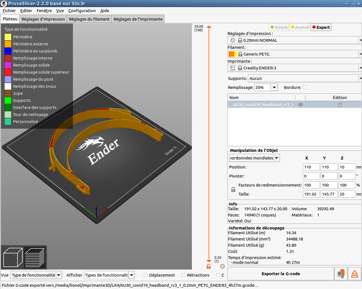Click the object edit icon in Édition column
This screenshot has height=289, width=362.
[340, 105]
